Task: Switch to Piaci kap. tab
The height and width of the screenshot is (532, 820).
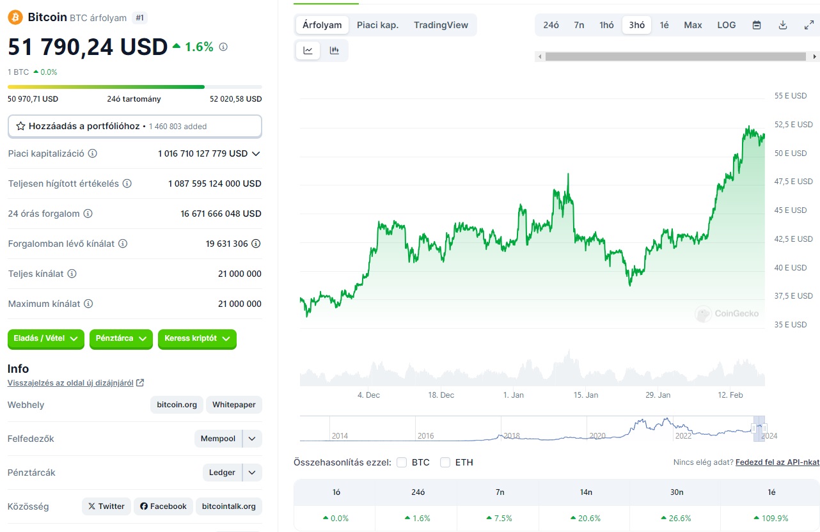Action: click(x=377, y=25)
